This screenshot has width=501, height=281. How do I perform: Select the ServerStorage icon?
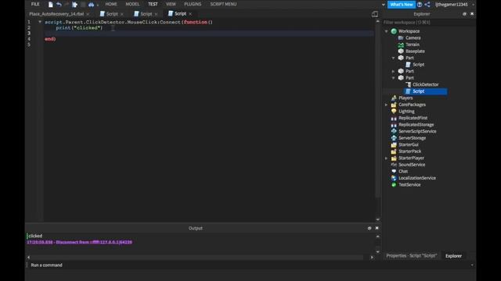[x=394, y=138]
